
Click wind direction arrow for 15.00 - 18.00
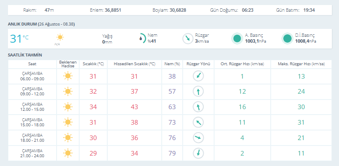(x=198, y=123)
